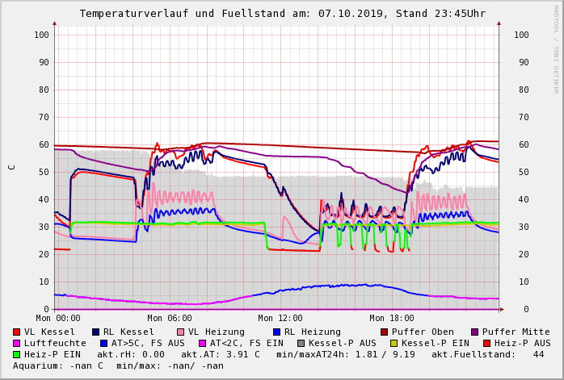This screenshot has height=380, width=564.
Task: Select the yellow Kessel-P EIN legend swatch
Action: tap(395, 343)
